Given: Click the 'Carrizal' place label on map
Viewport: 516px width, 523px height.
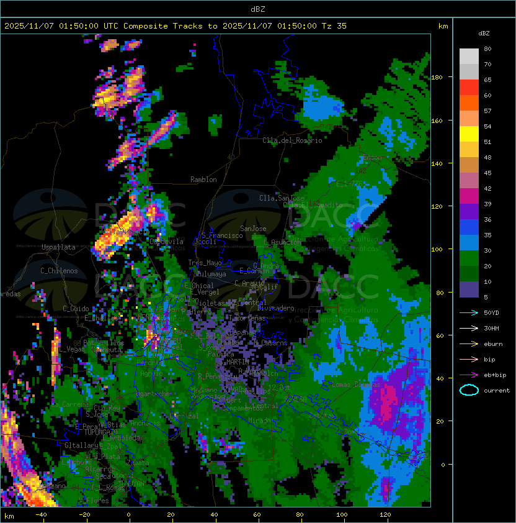Looking at the screenshot, I should (x=184, y=416).
